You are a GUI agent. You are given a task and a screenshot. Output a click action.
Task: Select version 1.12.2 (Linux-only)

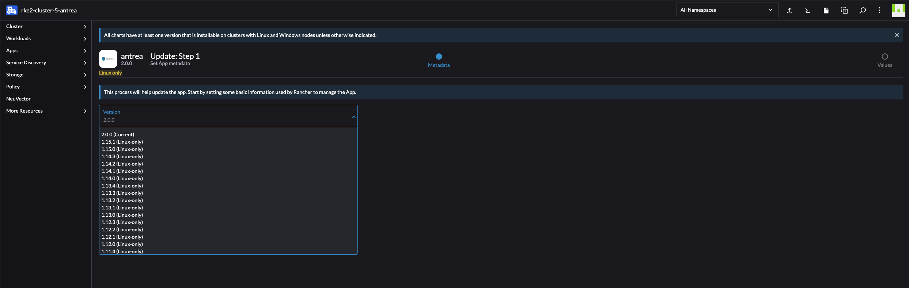[228, 230]
